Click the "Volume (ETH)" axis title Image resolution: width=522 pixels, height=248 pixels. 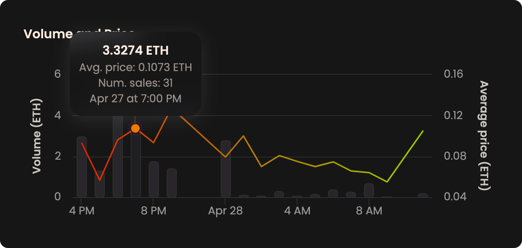[x=37, y=136]
